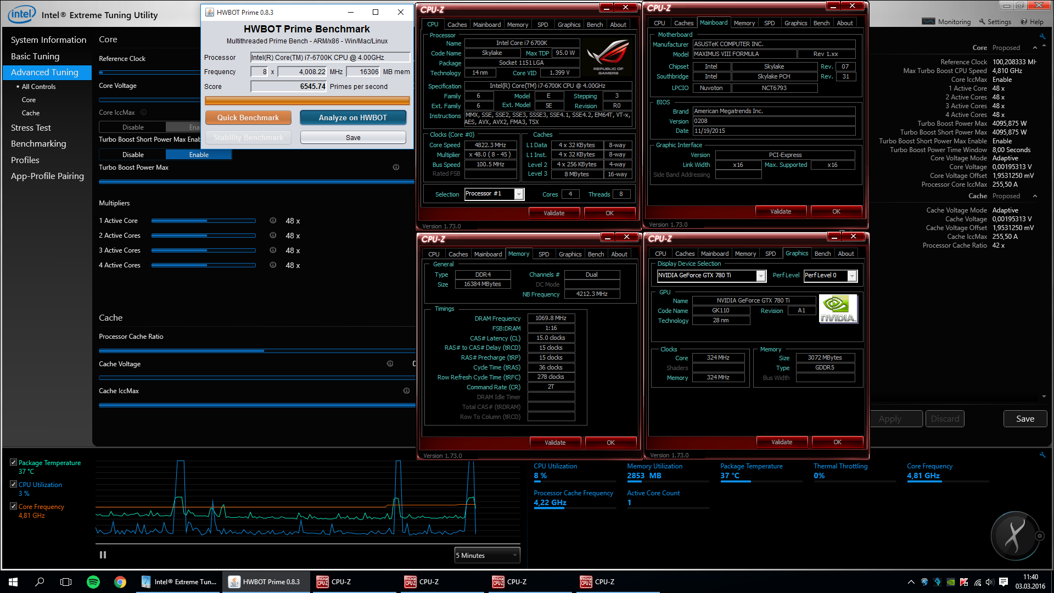Open Kaspersky tray icon
This screenshot has width=1054, height=593.
[x=964, y=582]
